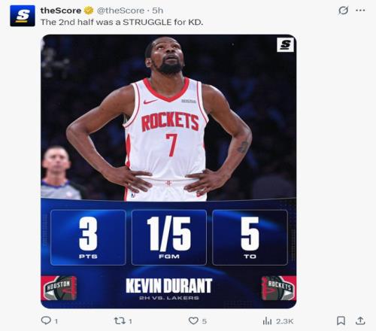376x331 pixels.
Task: Click theScore logo watermark in image
Action: 285,45
